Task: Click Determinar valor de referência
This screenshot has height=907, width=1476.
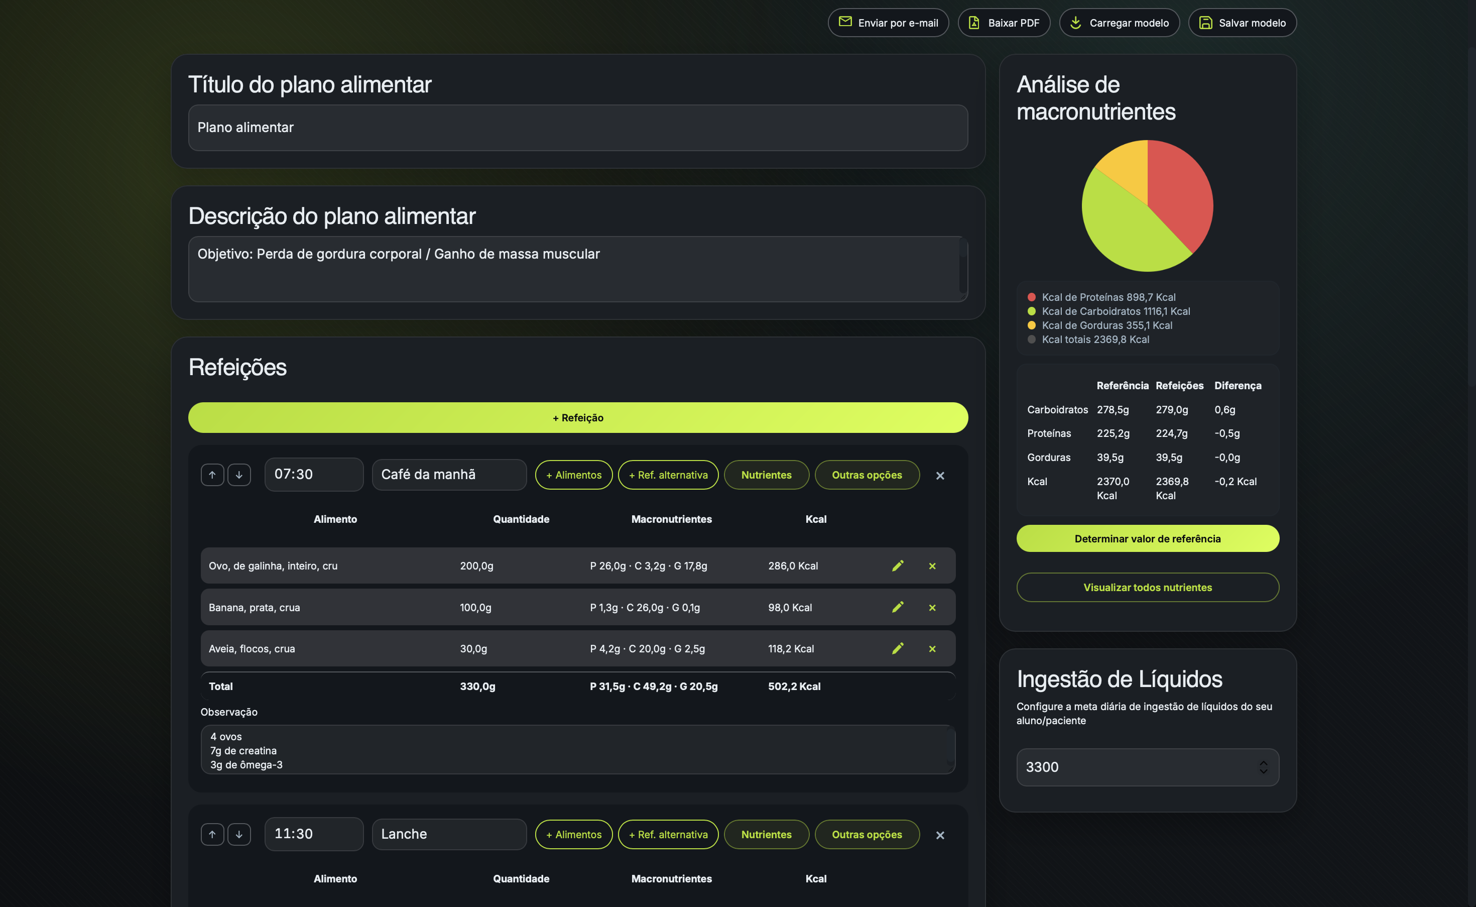Action: click(x=1147, y=539)
